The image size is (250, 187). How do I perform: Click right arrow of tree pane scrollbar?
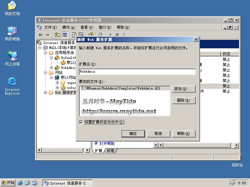(x=87, y=150)
